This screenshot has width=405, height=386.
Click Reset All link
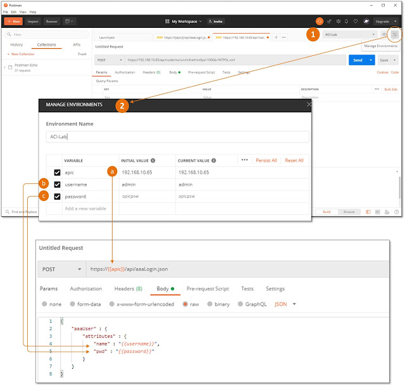pyautogui.click(x=294, y=160)
